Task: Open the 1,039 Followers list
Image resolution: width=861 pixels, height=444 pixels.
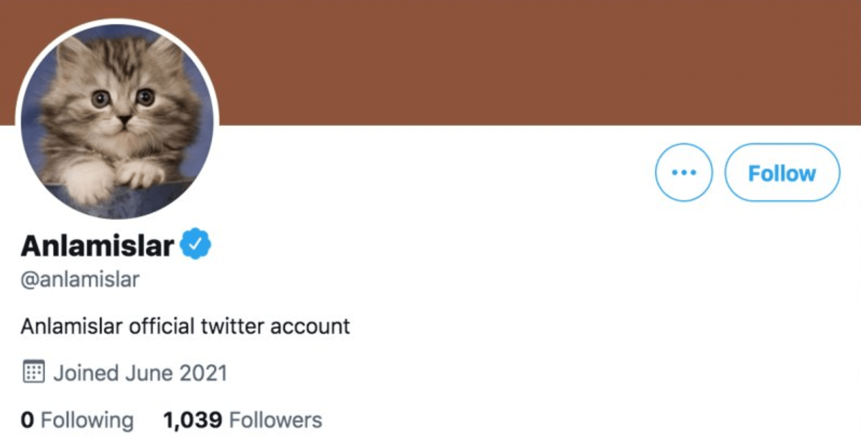Action: pos(243,420)
